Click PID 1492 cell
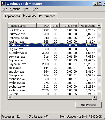This screenshot has width=105, height=120. tap(45, 30)
